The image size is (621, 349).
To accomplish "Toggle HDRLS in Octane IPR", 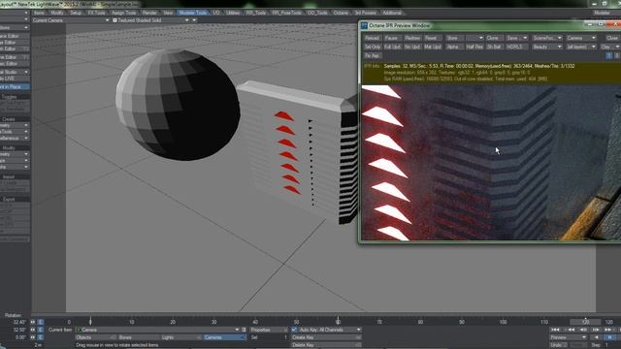I will pos(516,47).
